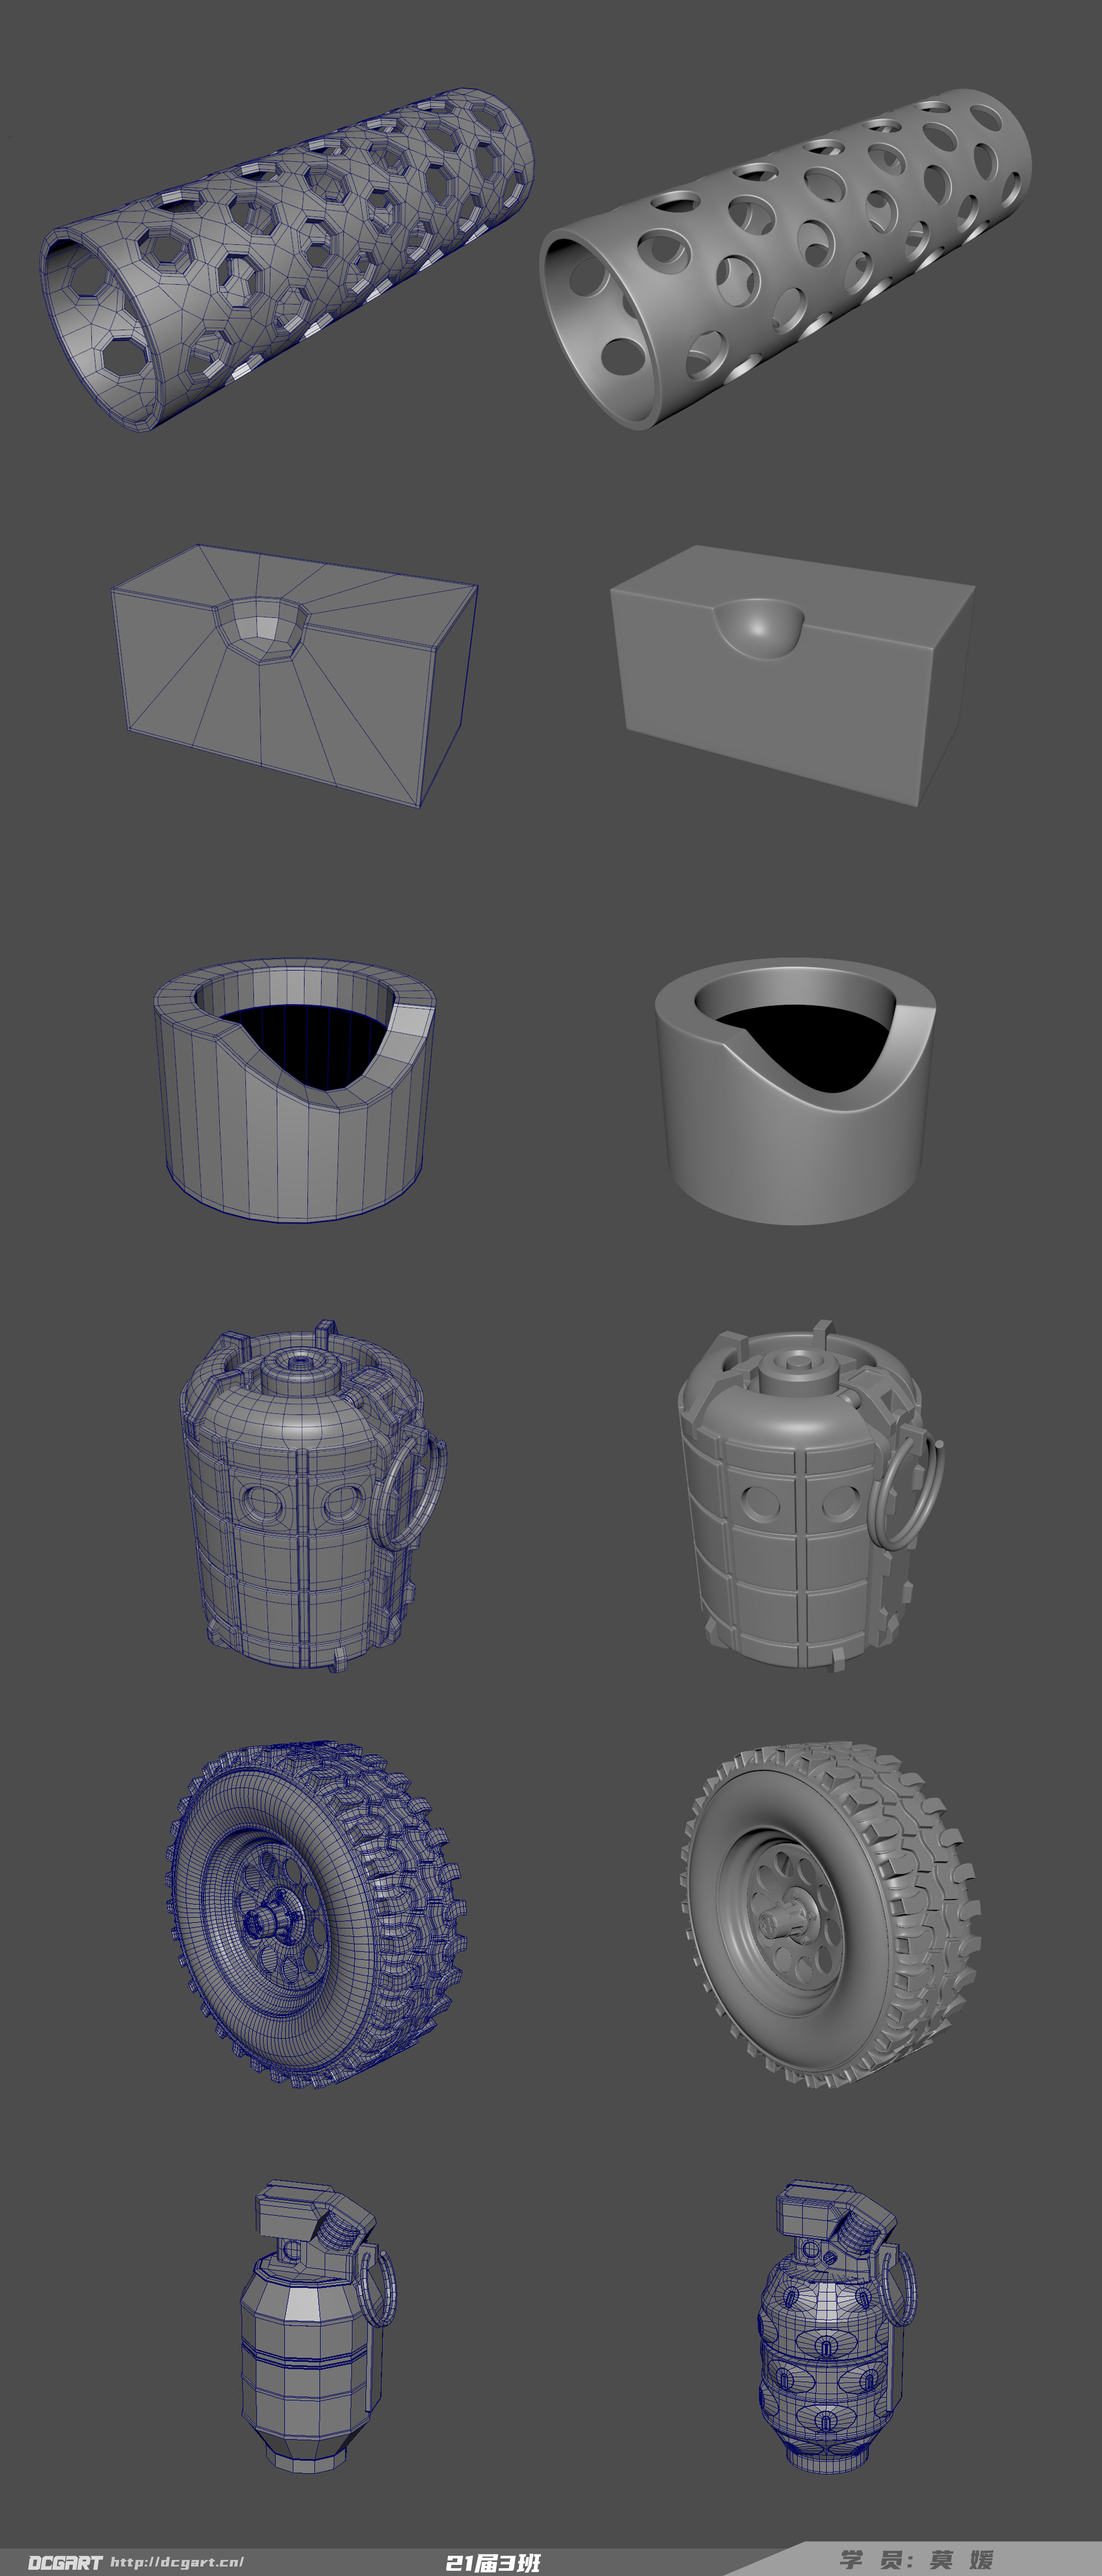Choose the low-poly faceted grenade model
This screenshot has width=1102, height=2576.
click(x=319, y=2326)
